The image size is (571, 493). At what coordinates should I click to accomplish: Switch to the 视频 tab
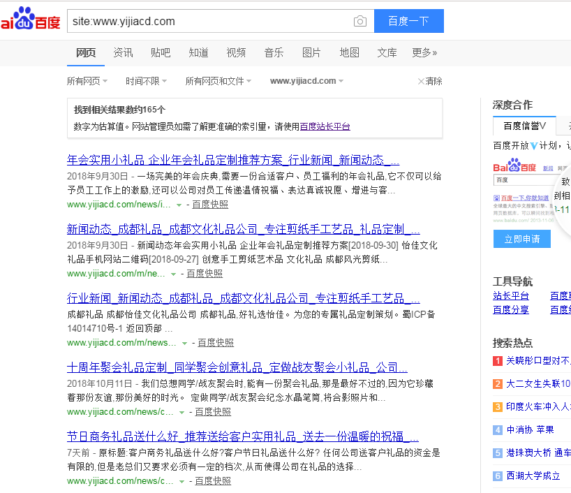pos(236,53)
